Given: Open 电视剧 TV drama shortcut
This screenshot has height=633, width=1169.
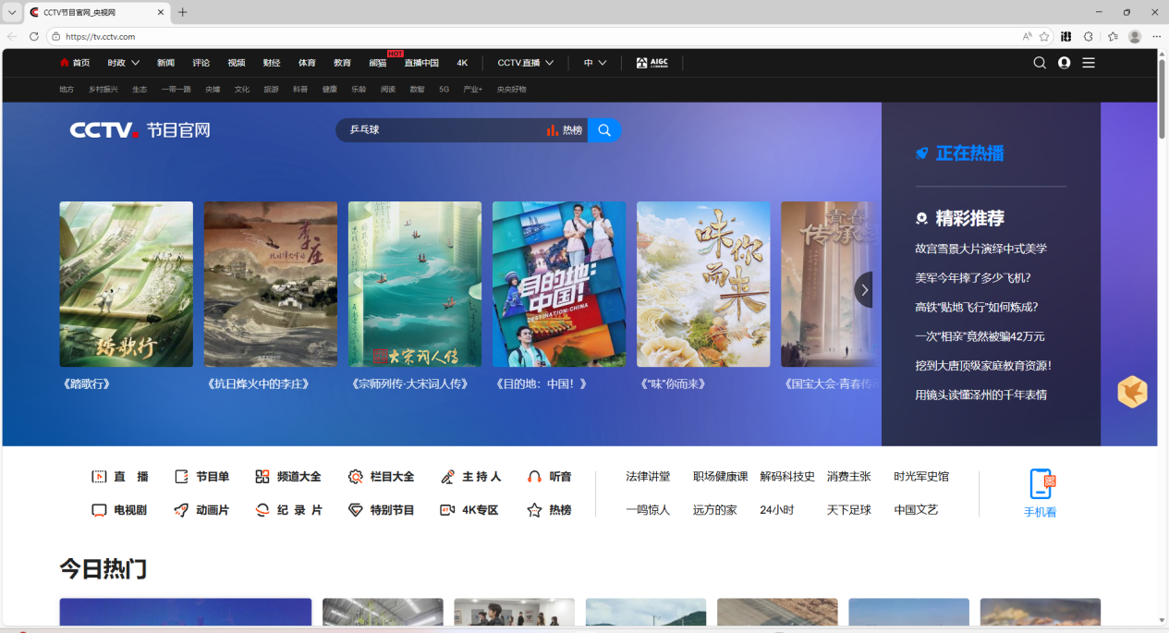Looking at the screenshot, I should pyautogui.click(x=120, y=510).
